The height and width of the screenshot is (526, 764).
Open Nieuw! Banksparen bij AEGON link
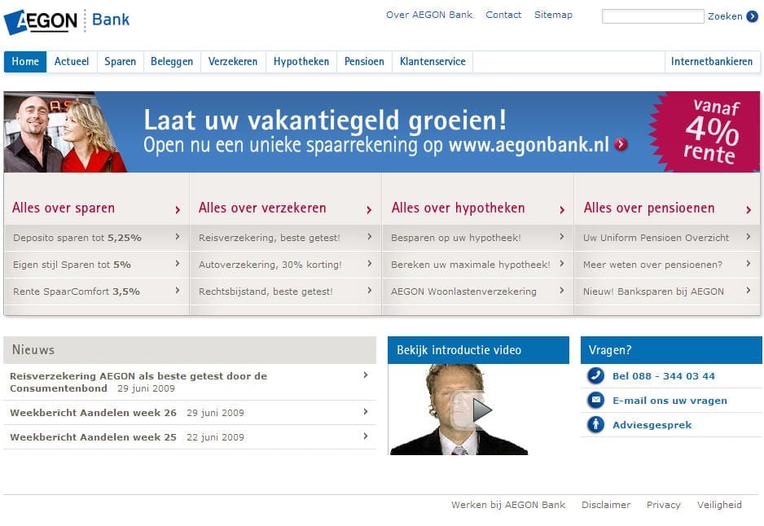(653, 291)
